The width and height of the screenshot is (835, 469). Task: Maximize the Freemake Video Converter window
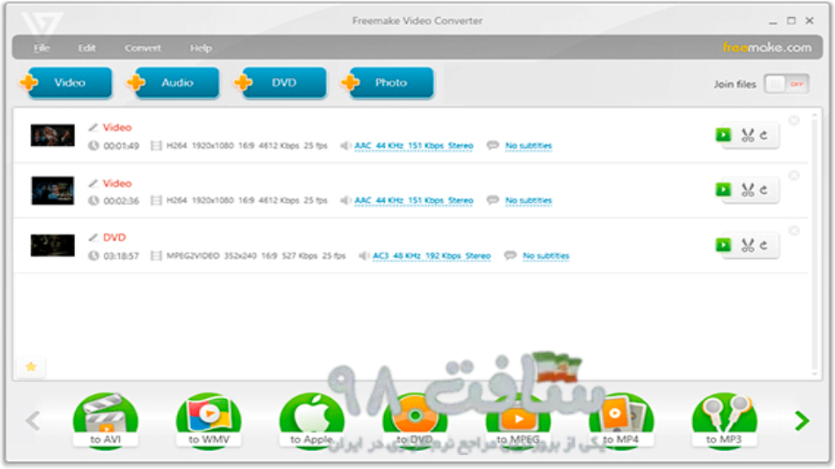791,20
